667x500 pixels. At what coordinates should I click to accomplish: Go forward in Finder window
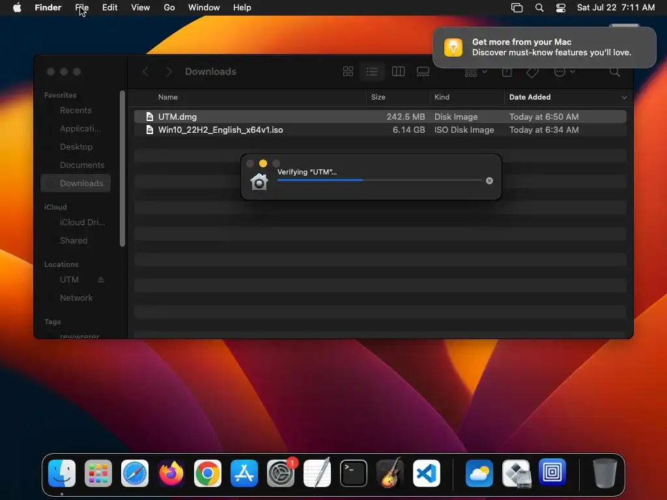pyautogui.click(x=169, y=72)
